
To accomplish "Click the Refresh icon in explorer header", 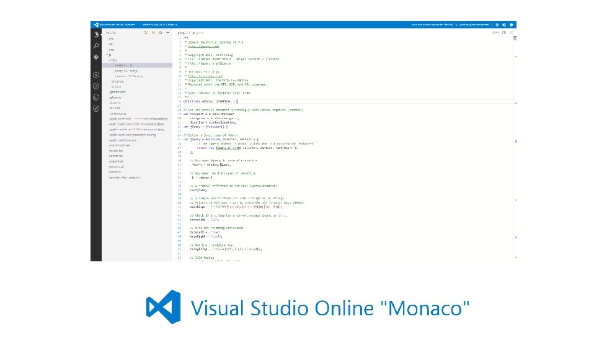I will (x=160, y=33).
